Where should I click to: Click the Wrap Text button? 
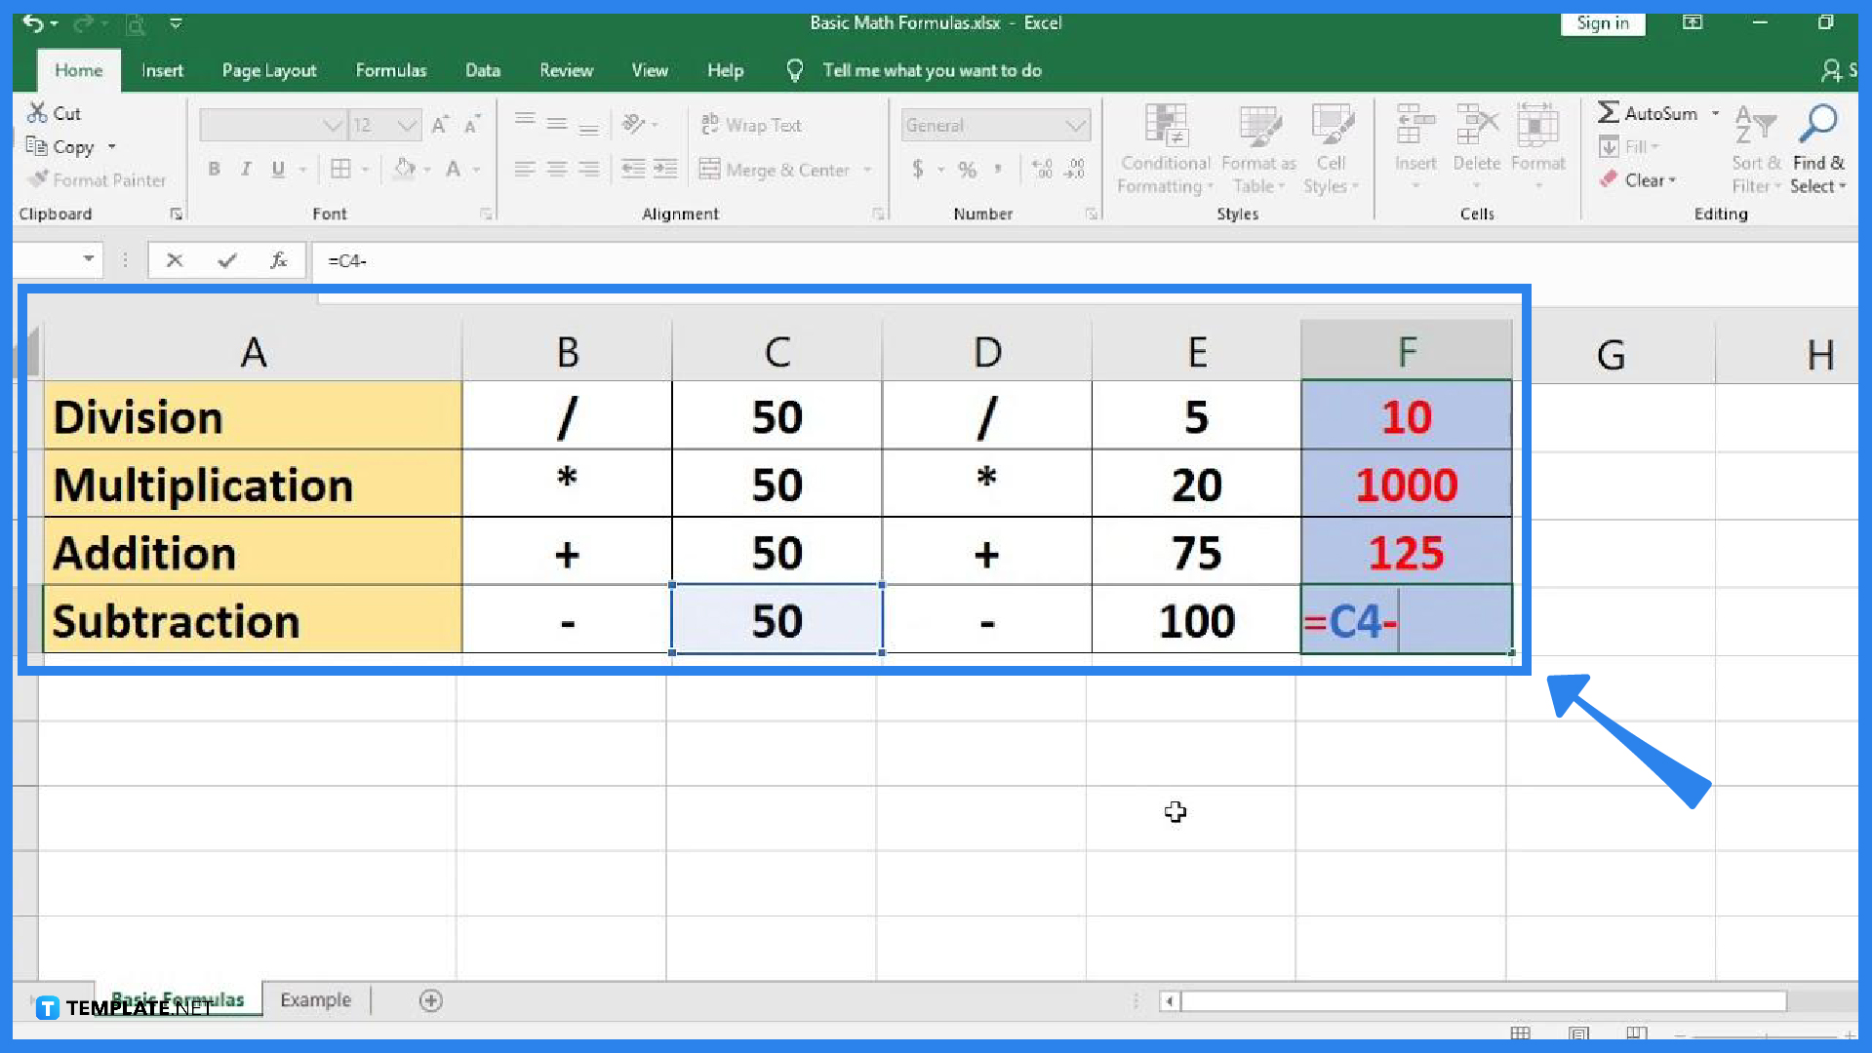pyautogui.click(x=759, y=124)
